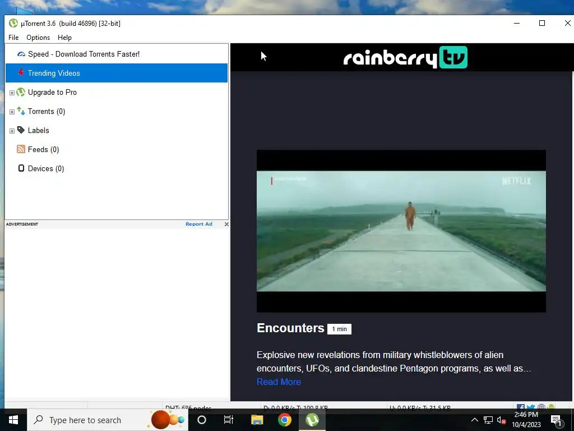Select Speed - Download Torrents Faster! item

pyautogui.click(x=117, y=54)
